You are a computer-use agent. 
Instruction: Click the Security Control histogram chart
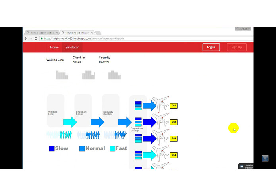pyautogui.click(x=114, y=75)
